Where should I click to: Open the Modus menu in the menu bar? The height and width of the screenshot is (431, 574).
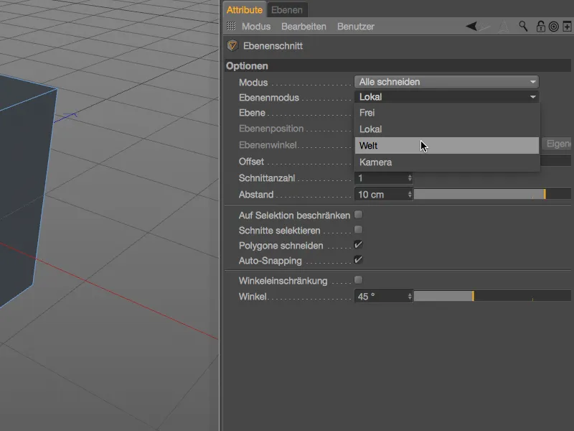(256, 27)
